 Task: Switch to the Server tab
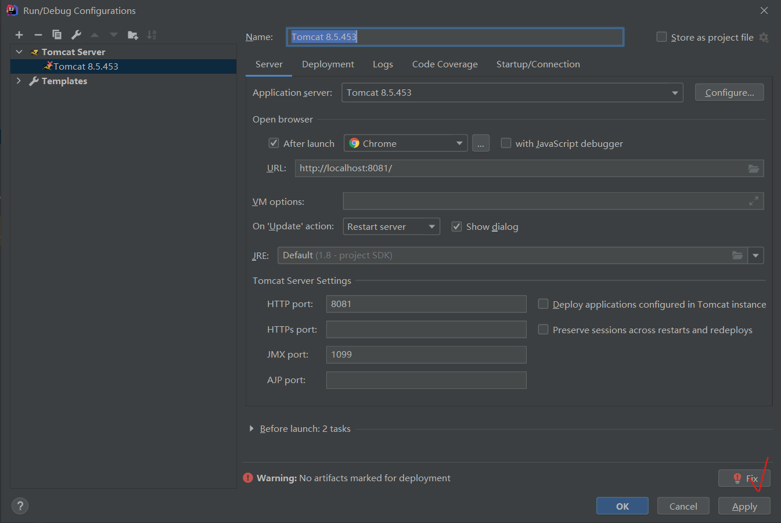click(x=269, y=64)
